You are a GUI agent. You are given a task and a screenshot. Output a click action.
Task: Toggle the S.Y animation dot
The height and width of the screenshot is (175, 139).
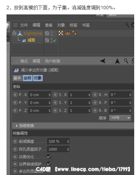point(55,103)
